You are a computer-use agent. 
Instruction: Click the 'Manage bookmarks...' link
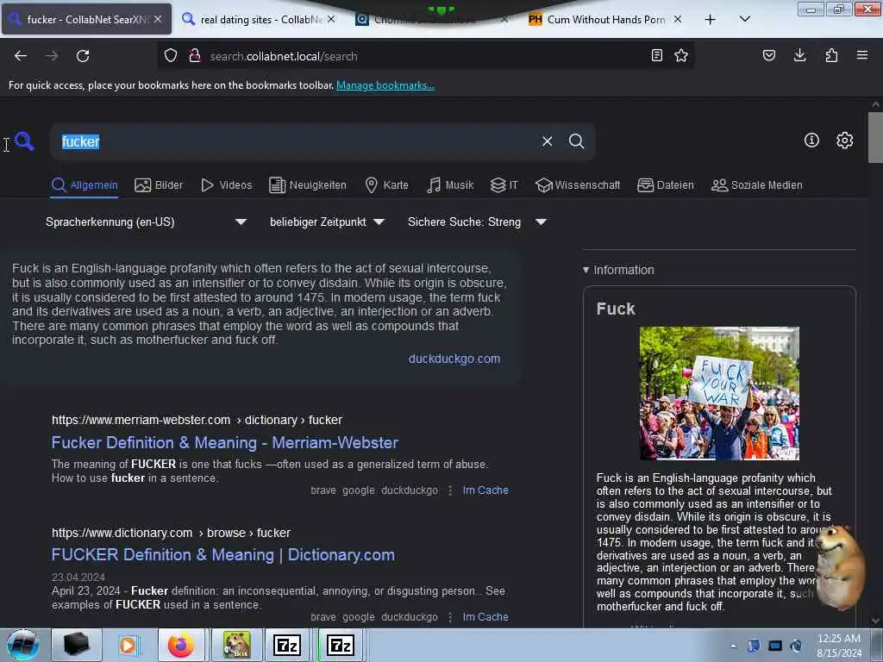tap(385, 85)
